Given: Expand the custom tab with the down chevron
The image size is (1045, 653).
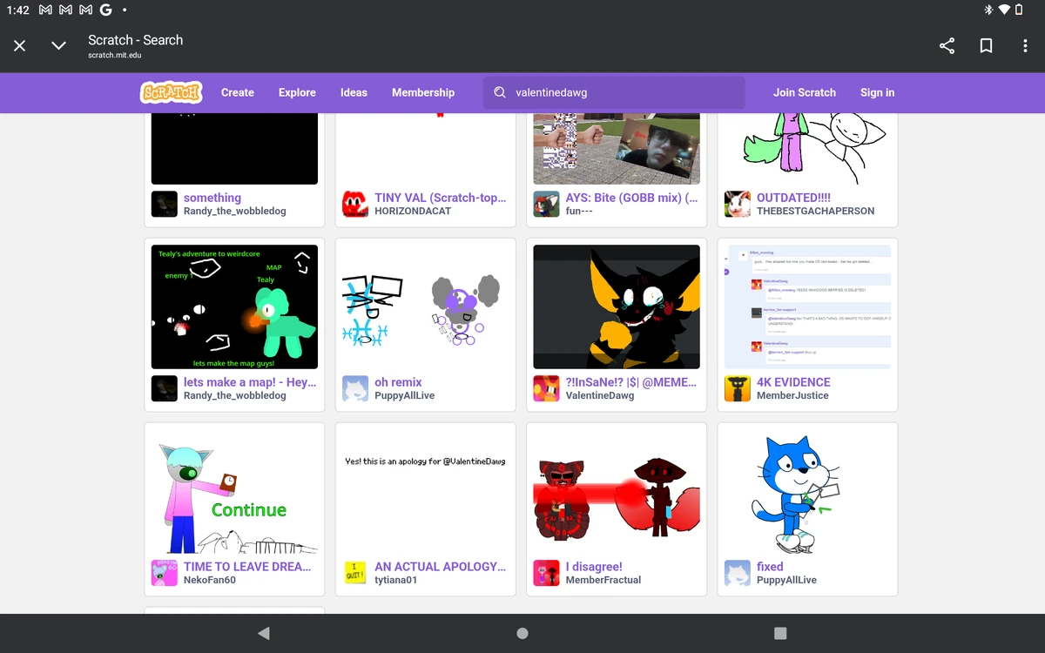Looking at the screenshot, I should click(57, 45).
